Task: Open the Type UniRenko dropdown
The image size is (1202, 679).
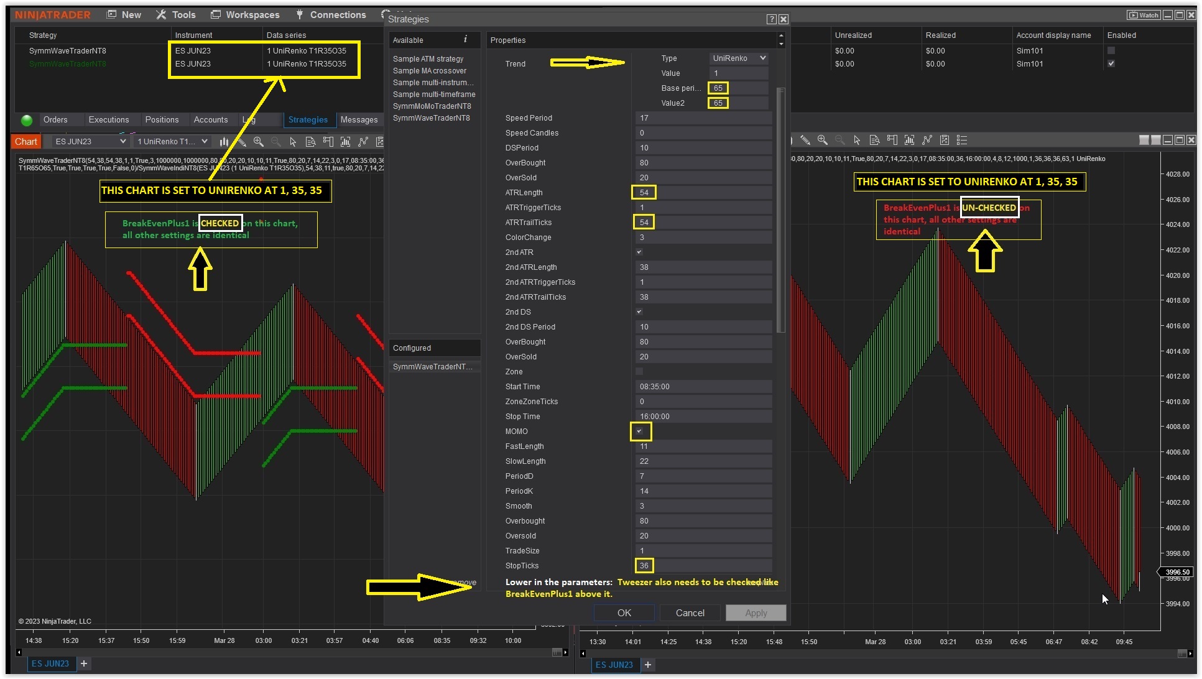Action: (739, 58)
